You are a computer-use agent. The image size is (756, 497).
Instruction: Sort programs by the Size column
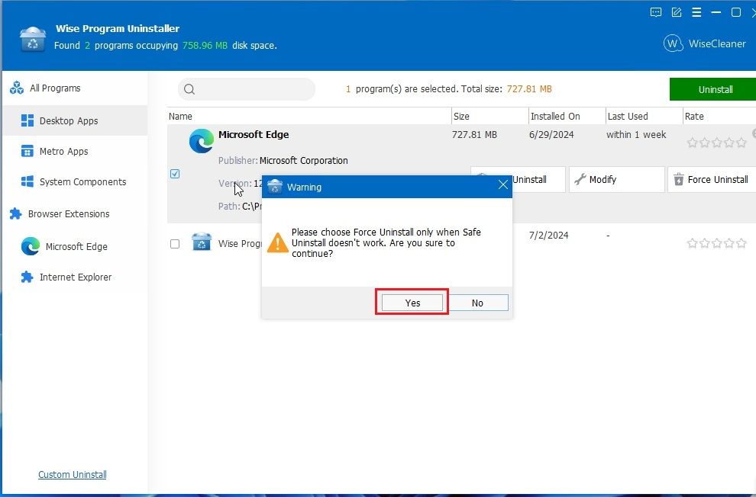(463, 116)
